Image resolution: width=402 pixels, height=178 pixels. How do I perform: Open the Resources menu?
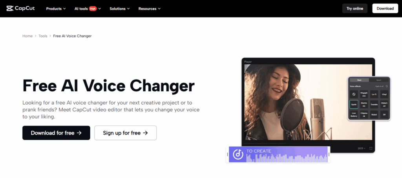tap(150, 9)
